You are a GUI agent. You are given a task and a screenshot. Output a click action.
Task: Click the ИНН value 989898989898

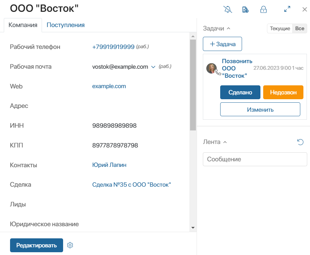pyautogui.click(x=114, y=126)
